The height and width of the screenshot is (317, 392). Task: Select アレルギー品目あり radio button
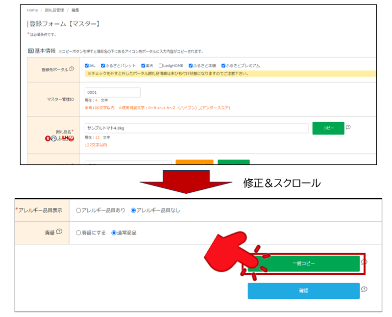pos(78,211)
